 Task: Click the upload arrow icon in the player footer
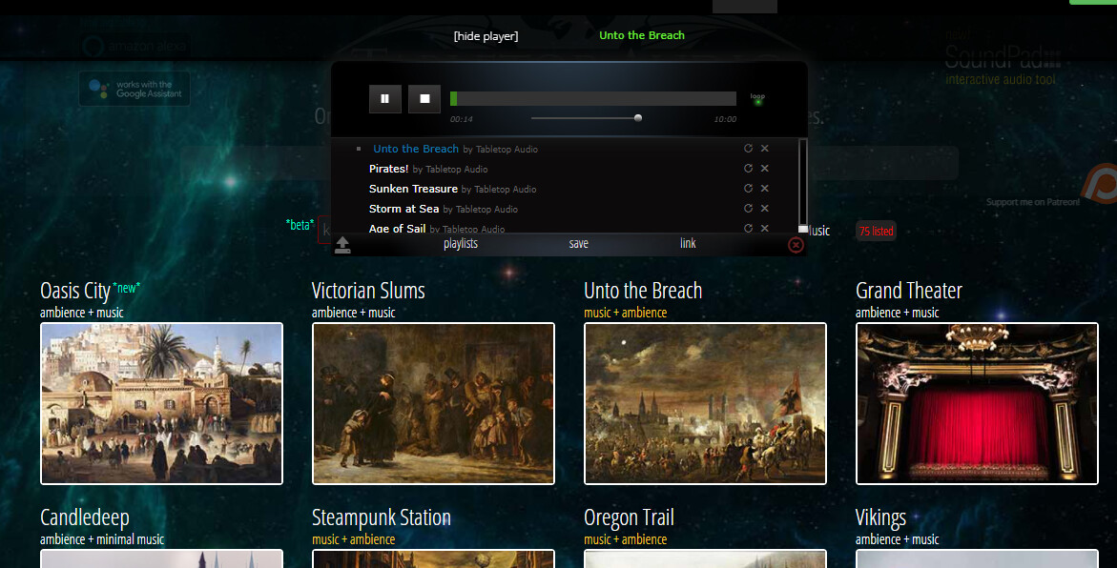click(x=341, y=244)
